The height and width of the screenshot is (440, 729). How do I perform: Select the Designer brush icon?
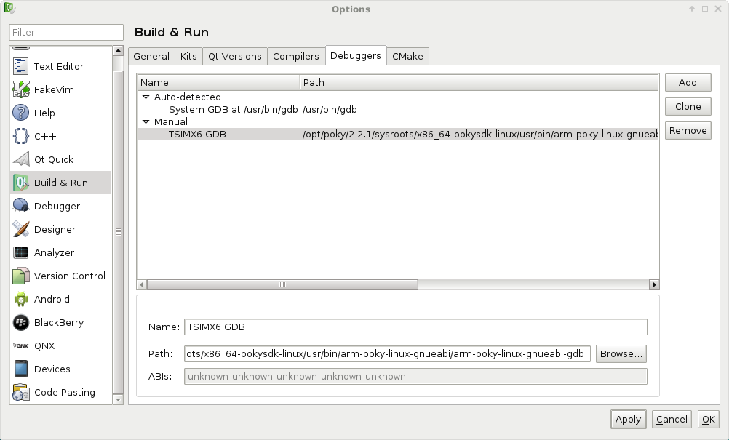[20, 229]
